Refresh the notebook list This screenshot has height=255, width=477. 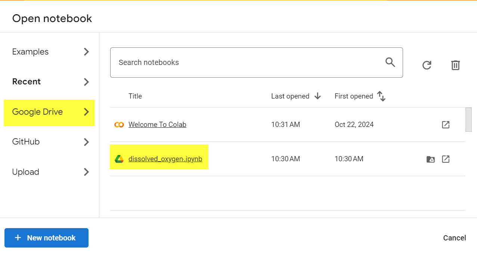427,65
